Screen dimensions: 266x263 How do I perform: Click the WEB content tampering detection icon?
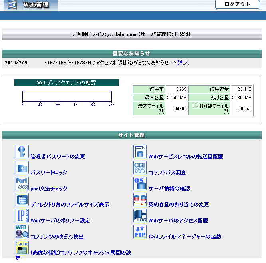click(22, 232)
